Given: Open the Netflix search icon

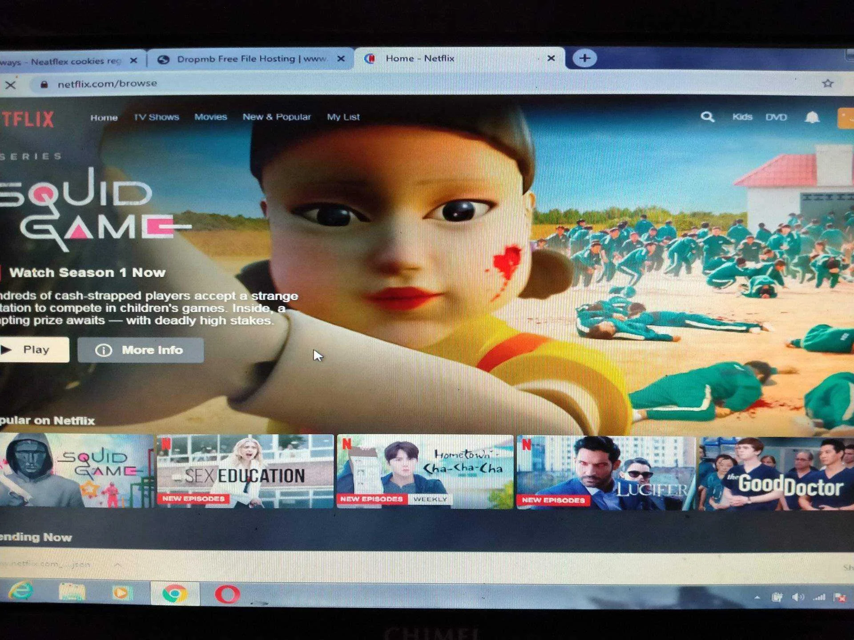Looking at the screenshot, I should tap(708, 117).
